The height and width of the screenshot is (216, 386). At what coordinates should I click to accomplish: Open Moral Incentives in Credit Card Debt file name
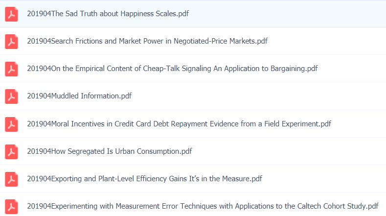coord(179,124)
